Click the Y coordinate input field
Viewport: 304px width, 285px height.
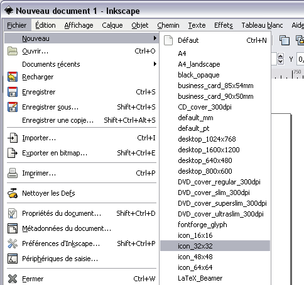(x=300, y=59)
